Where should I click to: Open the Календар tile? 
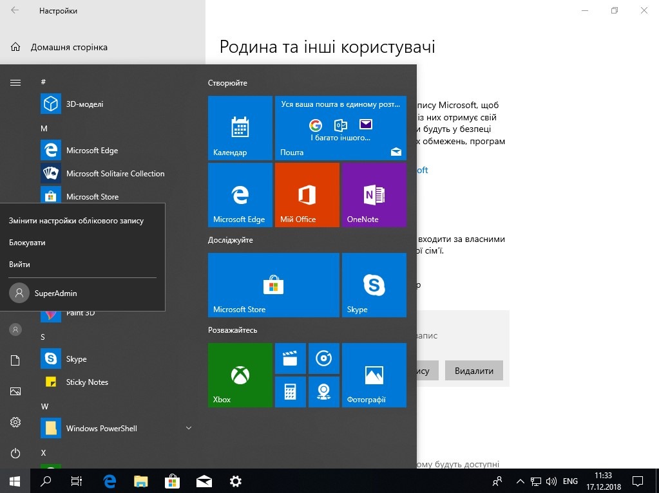click(x=240, y=127)
